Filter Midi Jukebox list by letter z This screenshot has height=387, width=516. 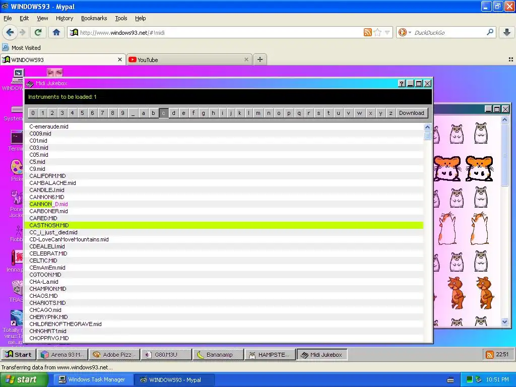pos(391,113)
